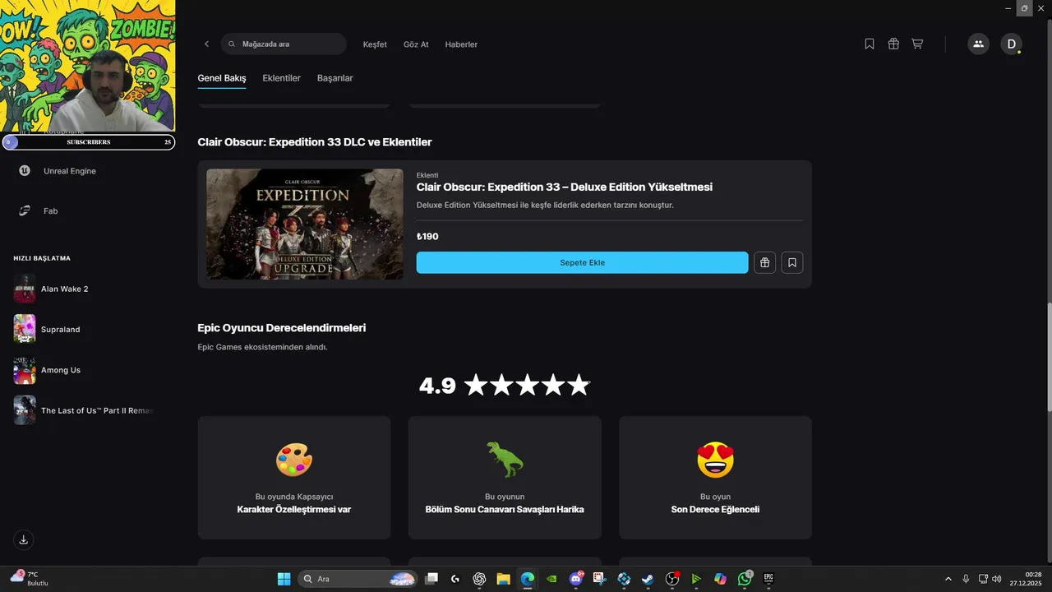The height and width of the screenshot is (592, 1052).
Task: Click the painter palette emoji rating icon
Action: [x=294, y=460]
